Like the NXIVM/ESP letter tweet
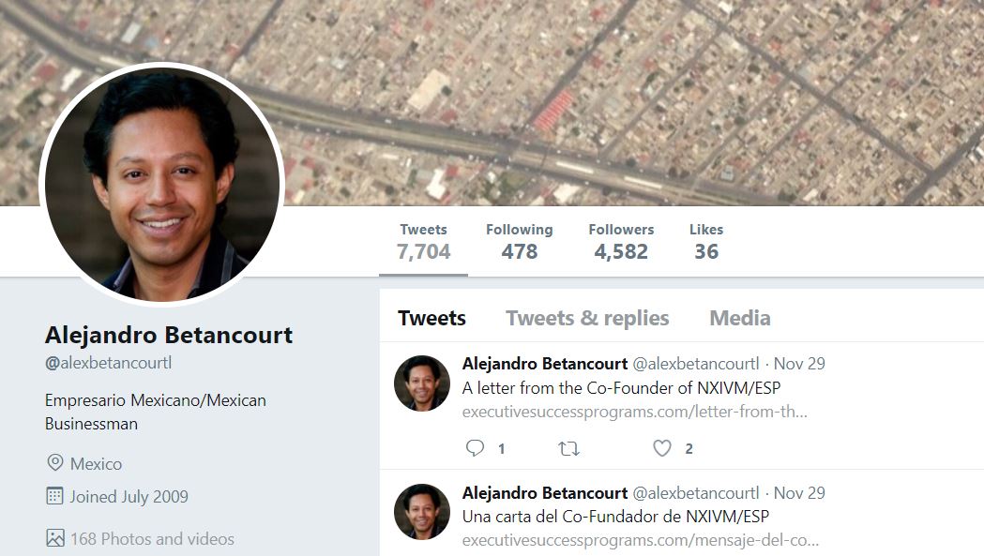This screenshot has width=984, height=556. tap(662, 448)
